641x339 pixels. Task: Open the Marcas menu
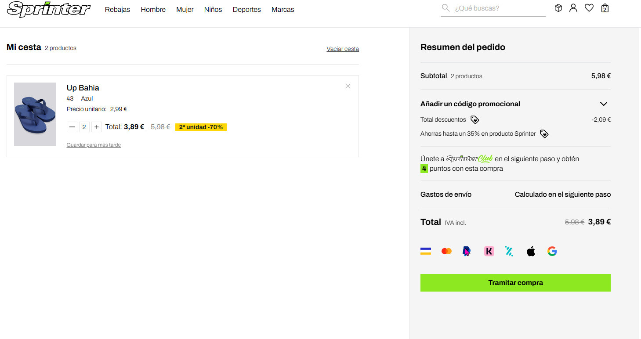click(x=283, y=10)
